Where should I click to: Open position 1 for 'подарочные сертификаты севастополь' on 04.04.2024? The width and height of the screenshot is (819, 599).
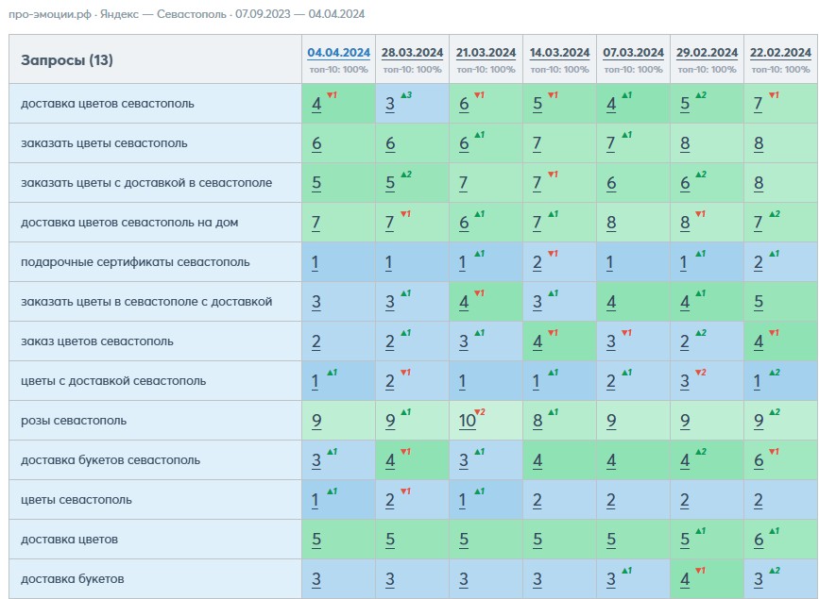tap(315, 262)
